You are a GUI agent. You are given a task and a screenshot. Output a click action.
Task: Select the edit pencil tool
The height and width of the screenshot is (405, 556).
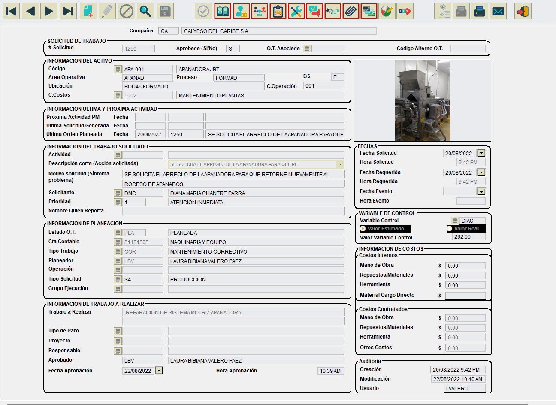click(x=107, y=11)
